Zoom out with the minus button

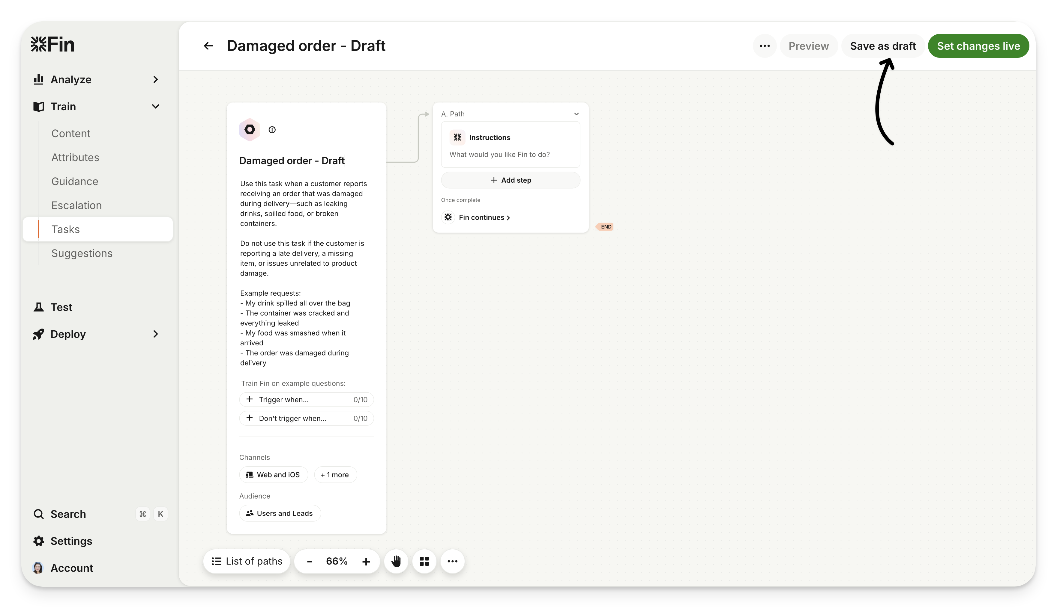point(310,562)
